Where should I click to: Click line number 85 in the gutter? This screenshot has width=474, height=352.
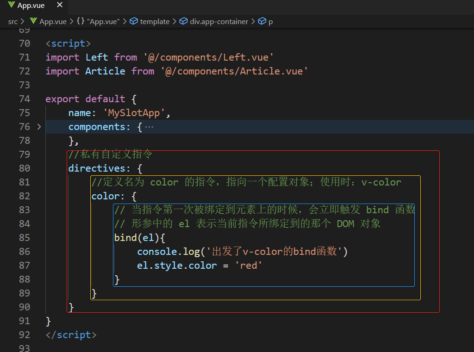(x=25, y=238)
